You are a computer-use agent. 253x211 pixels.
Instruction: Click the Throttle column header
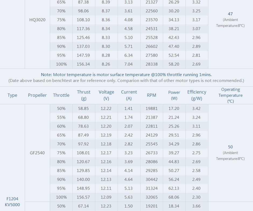pyautogui.click(x=61, y=95)
